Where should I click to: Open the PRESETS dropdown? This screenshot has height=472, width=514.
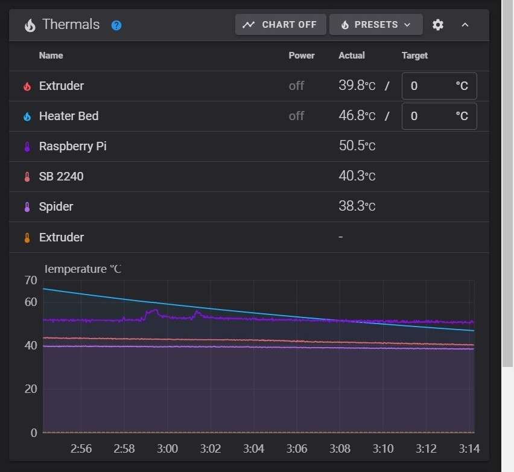click(x=376, y=25)
